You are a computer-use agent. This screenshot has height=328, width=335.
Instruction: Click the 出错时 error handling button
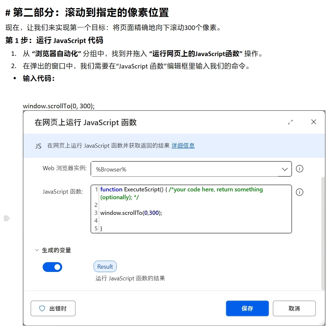point(53,308)
